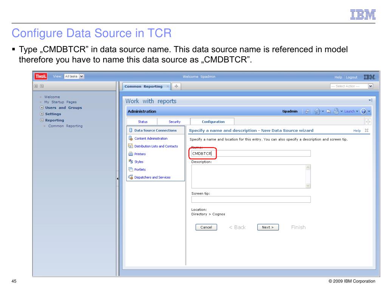Add a new page tab

[176, 86]
